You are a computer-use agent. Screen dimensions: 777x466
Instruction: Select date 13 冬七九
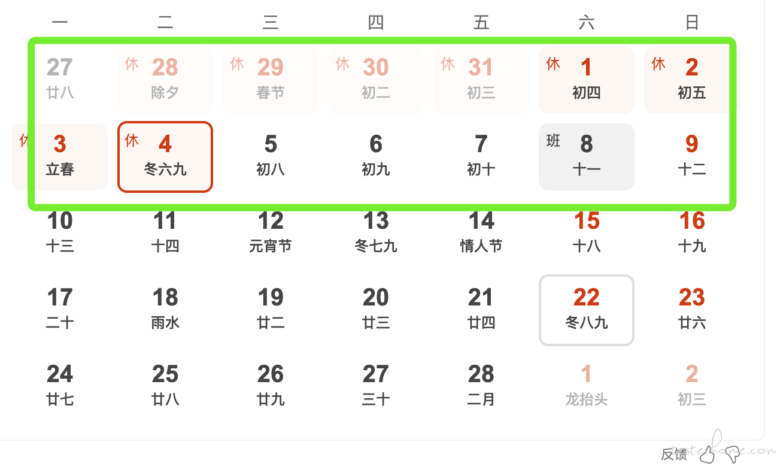click(x=376, y=234)
